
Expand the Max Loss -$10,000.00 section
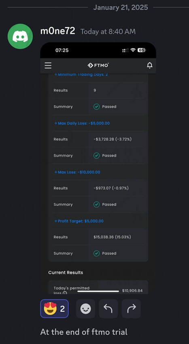click(x=77, y=172)
